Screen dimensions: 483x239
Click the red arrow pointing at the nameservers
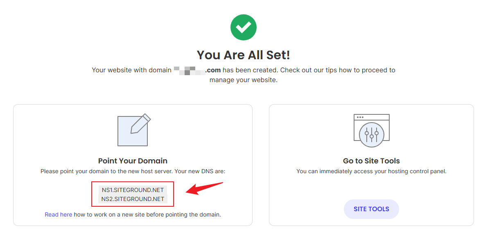204,189
